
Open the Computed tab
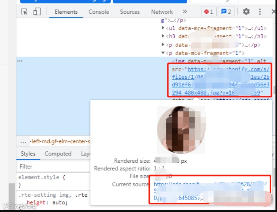58,154
